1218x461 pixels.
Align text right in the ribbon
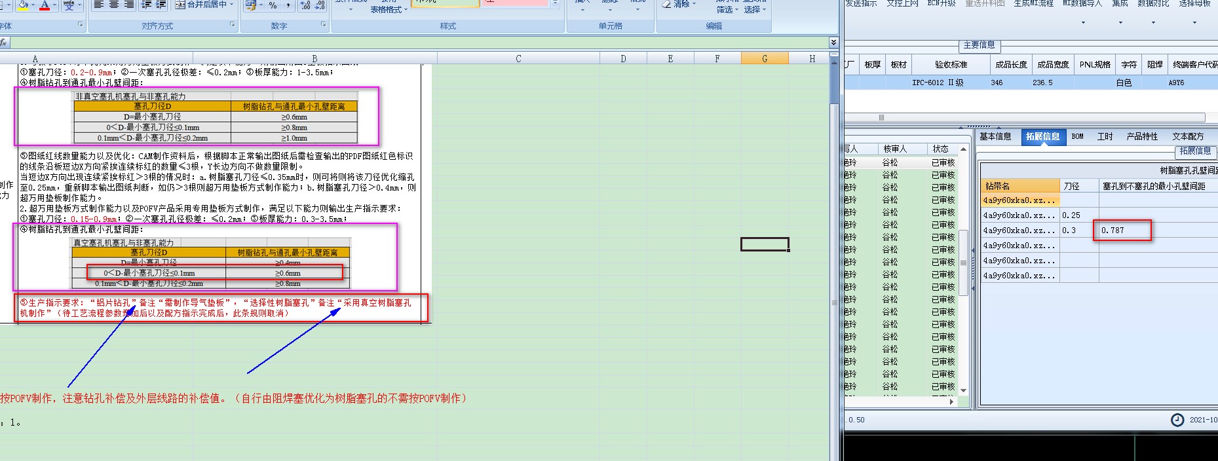[x=129, y=5]
